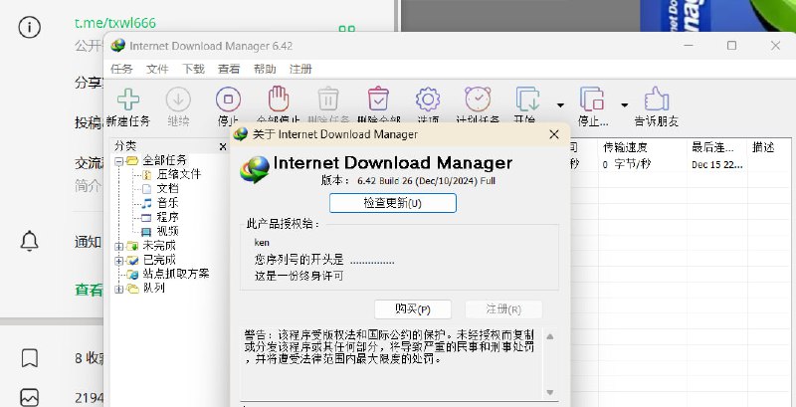Select 未完成 category
This screenshot has width=796, height=407.
point(159,246)
